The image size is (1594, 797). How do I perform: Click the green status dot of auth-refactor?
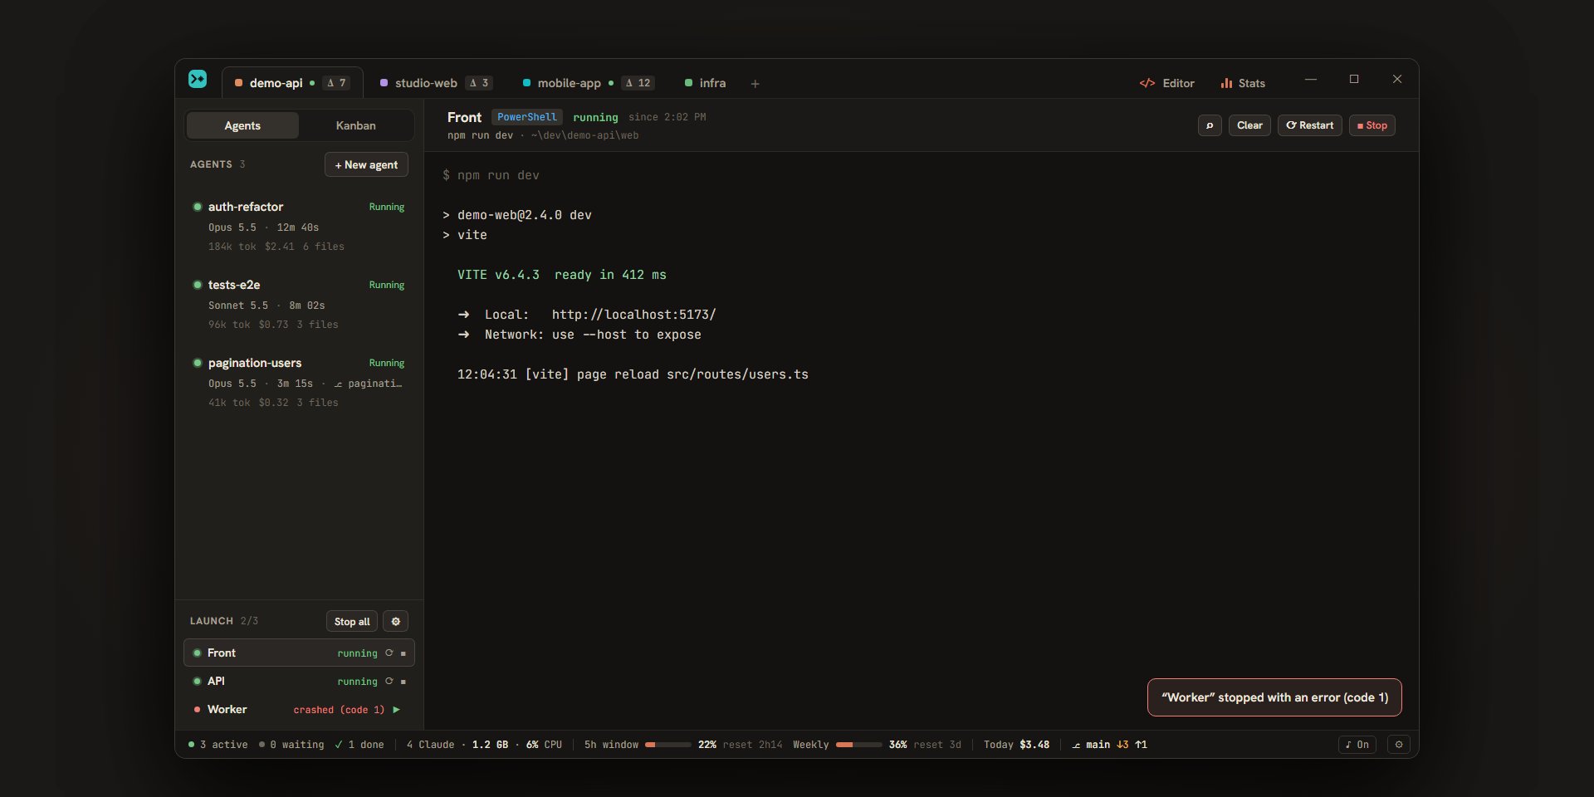[198, 207]
